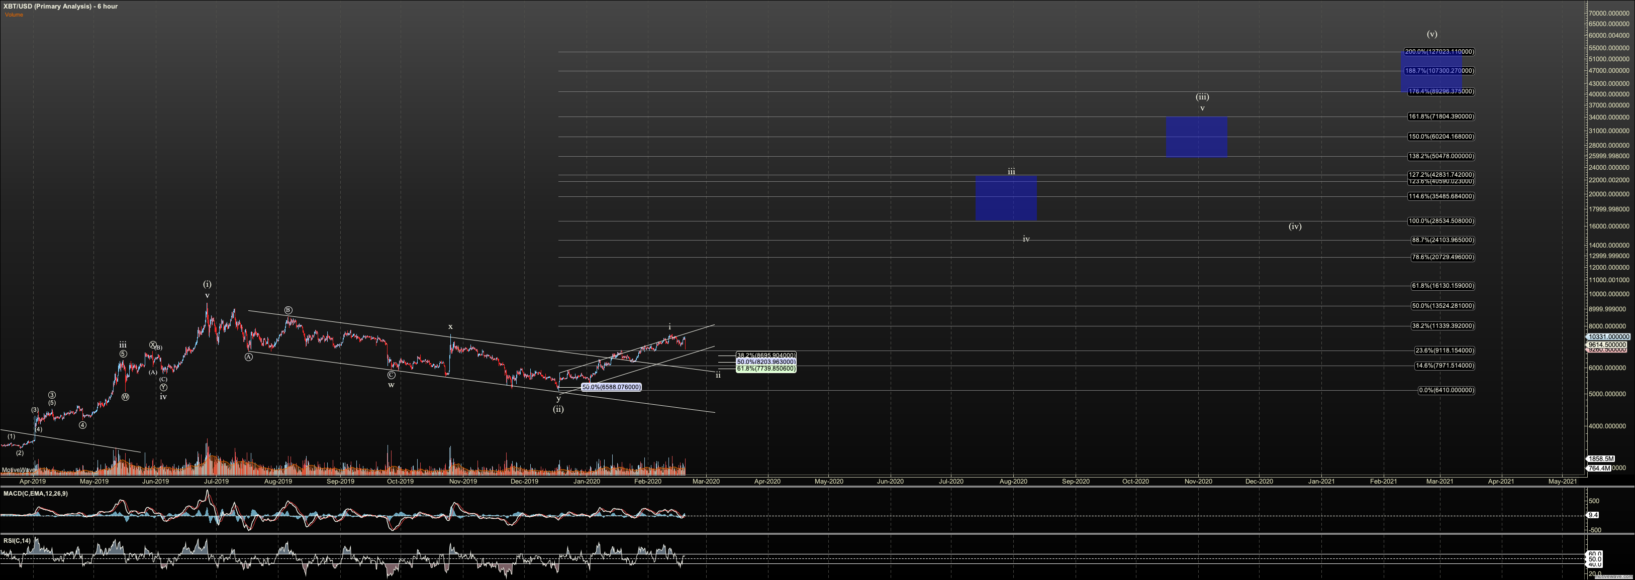The image size is (1635, 580).
Task: Click the 23.6%(9118.154000) Fibonacci label
Action: 1445,351
